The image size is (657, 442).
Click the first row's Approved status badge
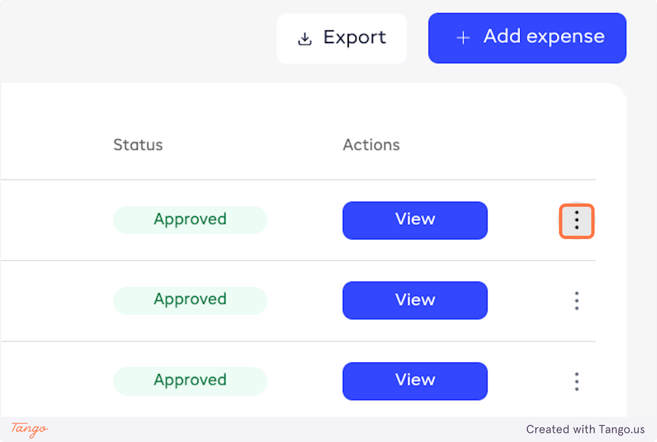189,220
